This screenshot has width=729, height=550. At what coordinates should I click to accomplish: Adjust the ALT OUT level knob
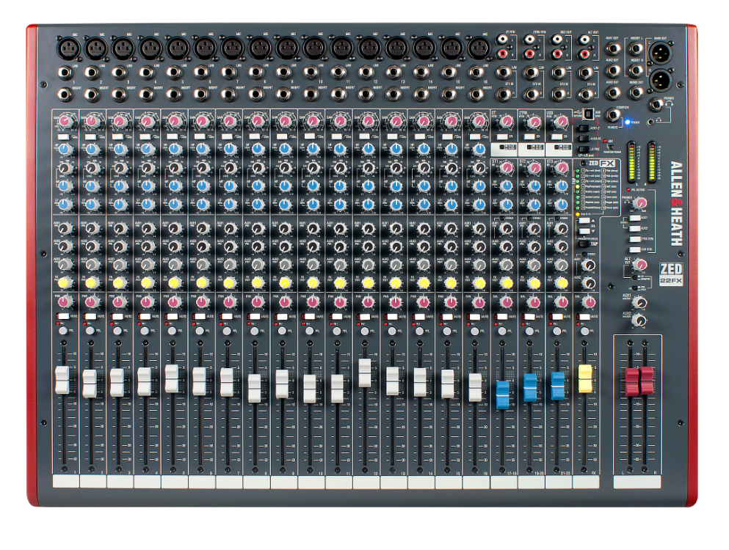(640, 265)
